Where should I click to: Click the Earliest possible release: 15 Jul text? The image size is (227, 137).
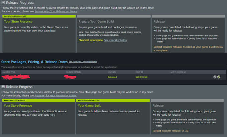click(170, 131)
